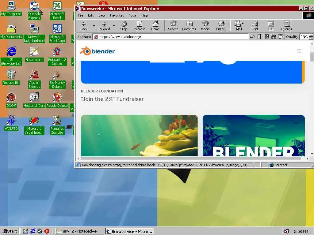314x235 pixels.
Task: Launch Hearts of Iron shortcut
Action: 34,100
